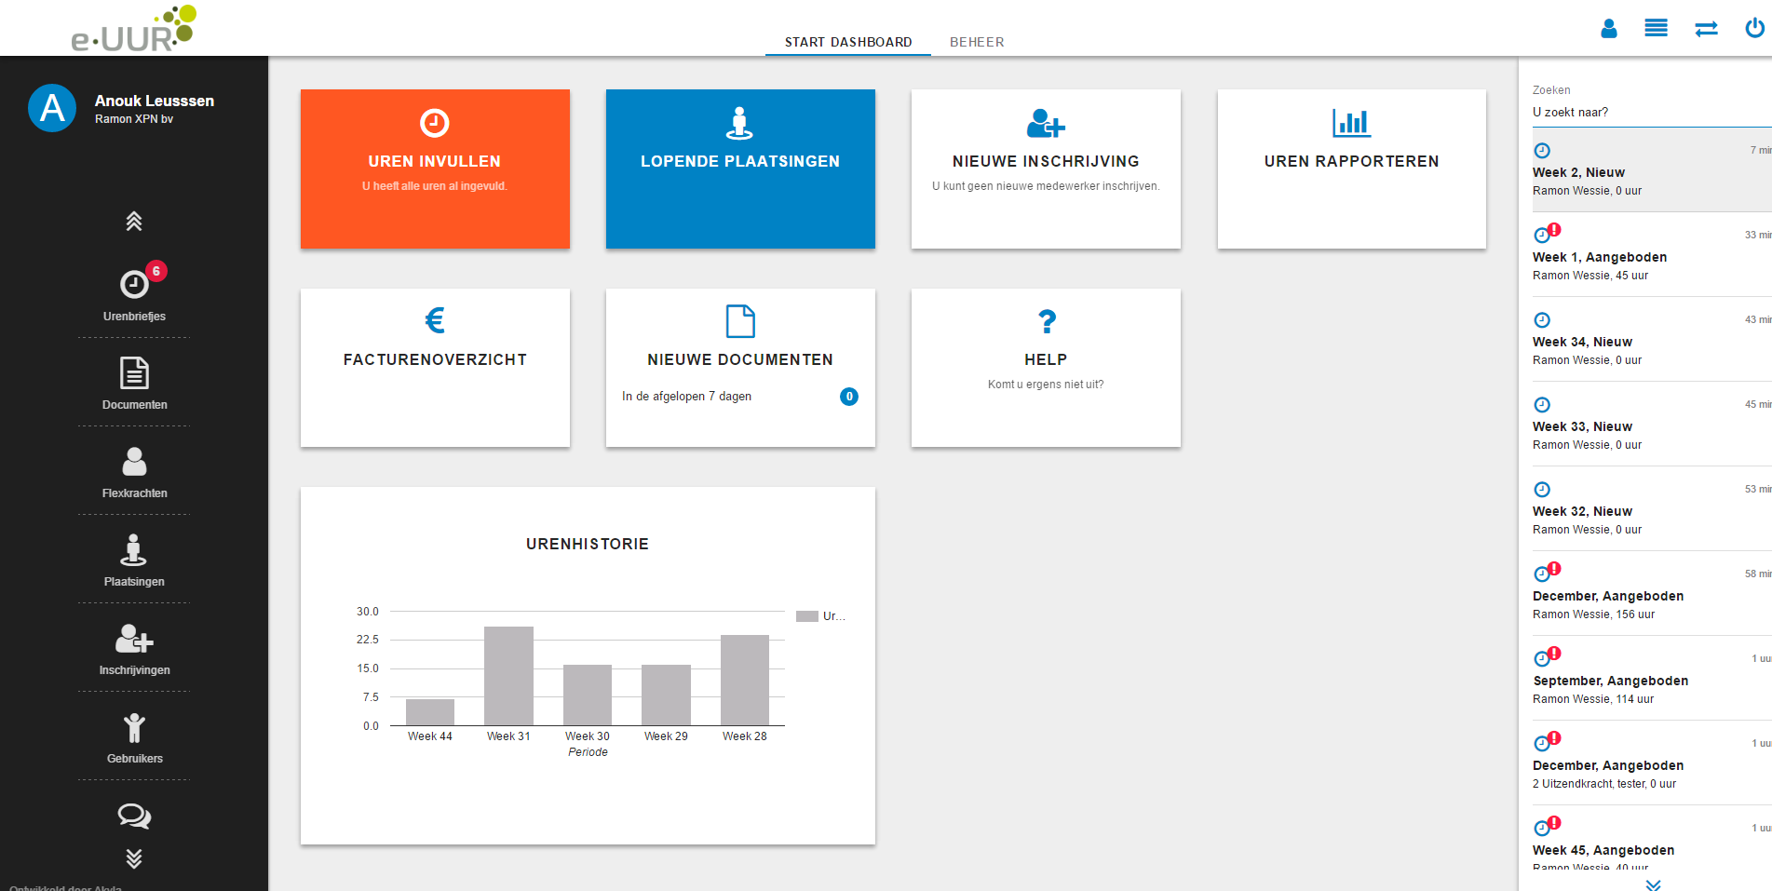Image resolution: width=1772 pixels, height=891 pixels.
Task: Open the Lopende Plaatsingen tile
Action: tap(740, 169)
